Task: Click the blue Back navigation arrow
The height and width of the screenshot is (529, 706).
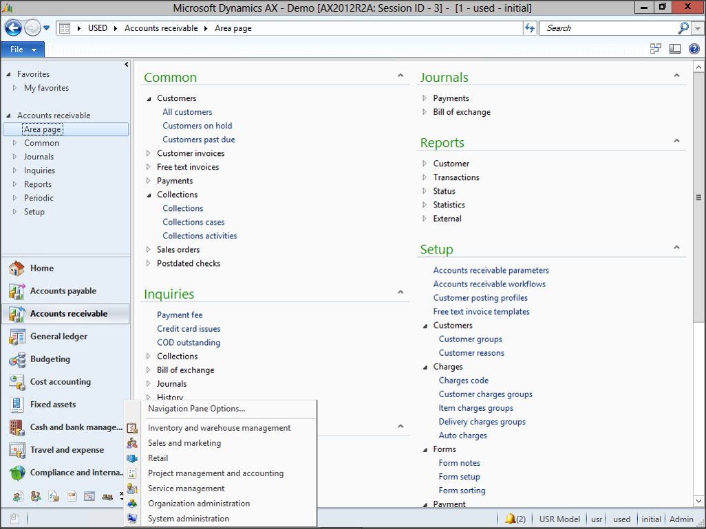Action: (14, 28)
